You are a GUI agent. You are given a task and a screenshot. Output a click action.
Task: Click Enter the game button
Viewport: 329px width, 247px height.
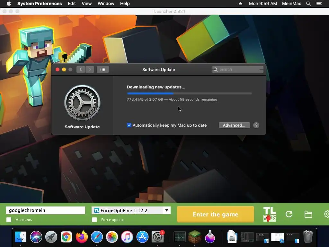[216, 214]
